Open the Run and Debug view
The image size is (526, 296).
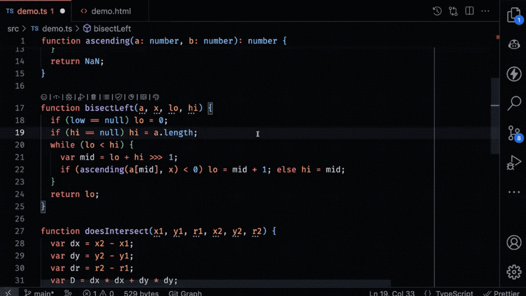[514, 163]
